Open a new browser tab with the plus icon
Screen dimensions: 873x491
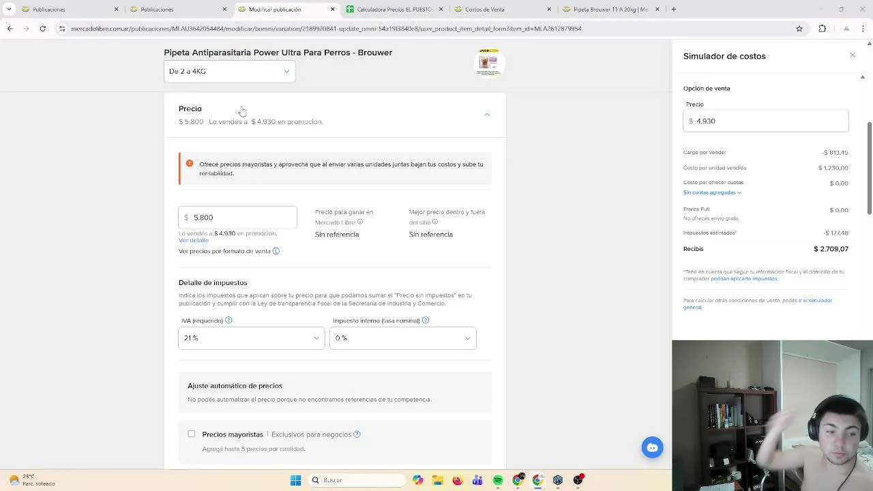(673, 10)
